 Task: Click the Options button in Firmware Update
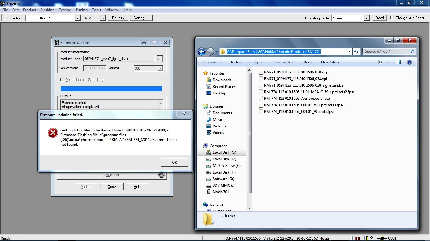coord(86,187)
